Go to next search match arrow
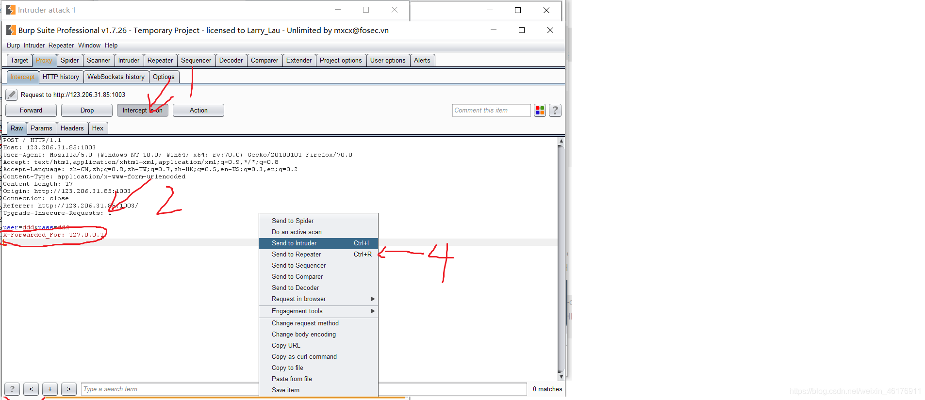The image size is (925, 400). [69, 389]
